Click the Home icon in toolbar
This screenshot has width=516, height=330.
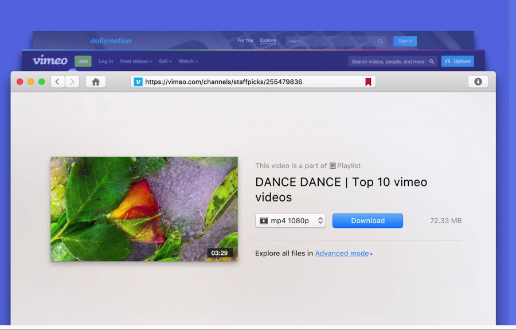click(x=96, y=81)
